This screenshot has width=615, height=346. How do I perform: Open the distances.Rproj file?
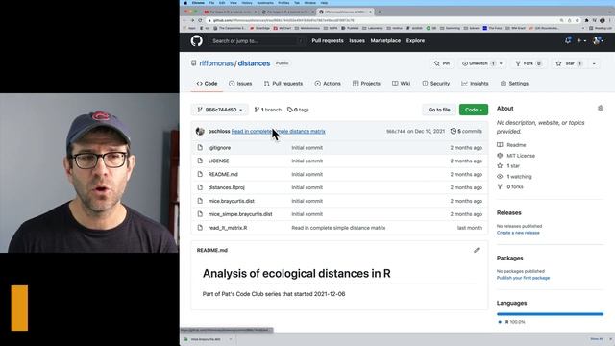click(227, 187)
